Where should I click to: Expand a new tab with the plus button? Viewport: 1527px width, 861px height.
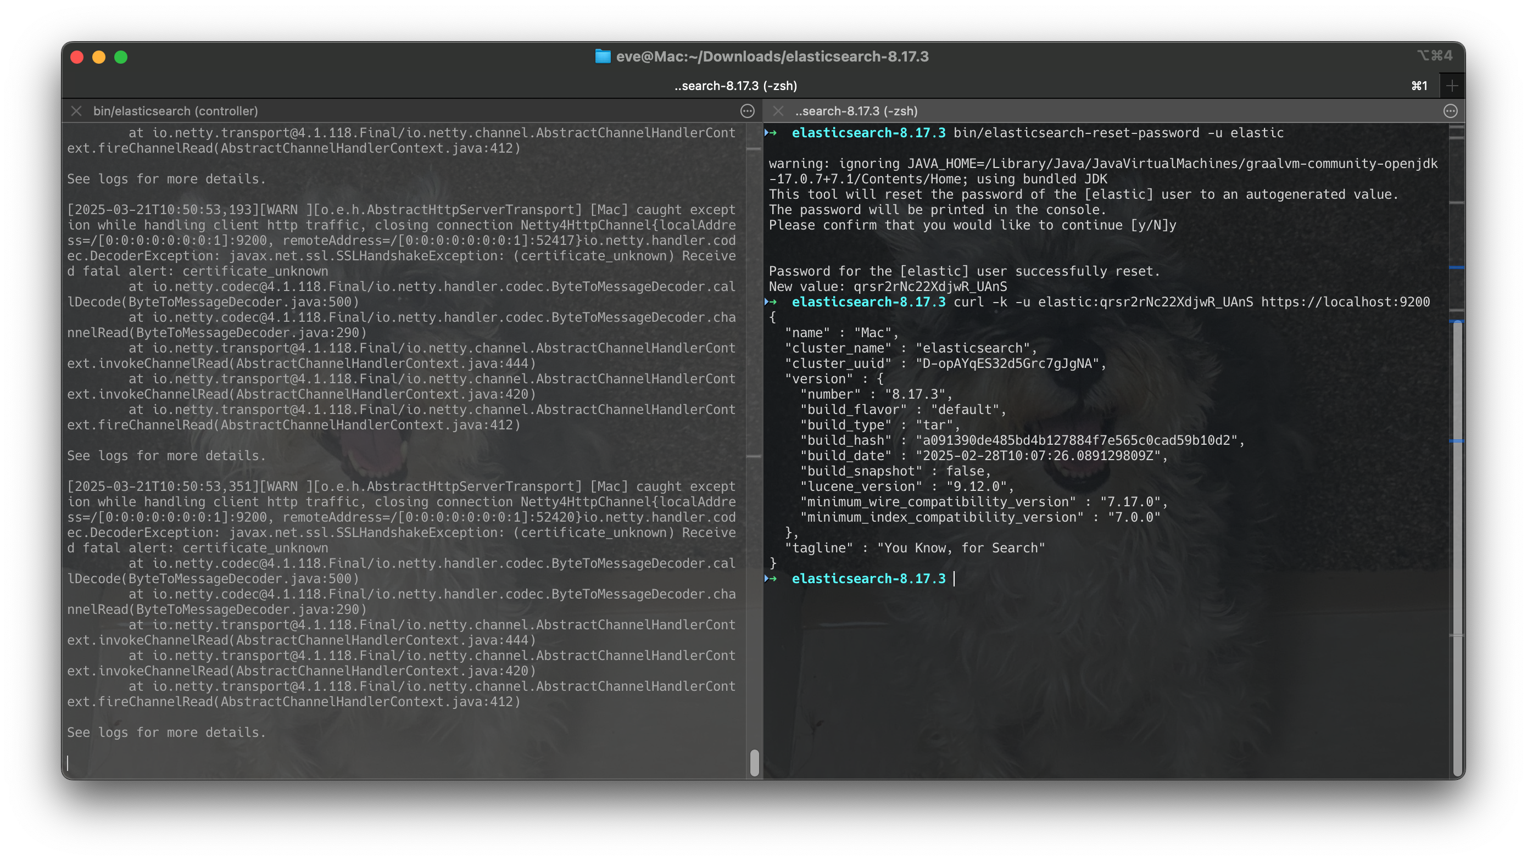(x=1453, y=85)
